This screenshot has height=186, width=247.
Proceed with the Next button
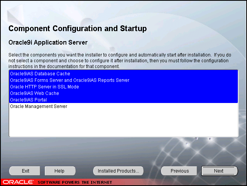coord(219,171)
